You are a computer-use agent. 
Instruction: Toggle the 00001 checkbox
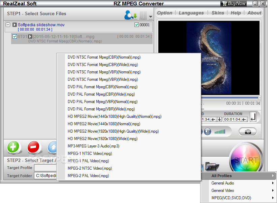136,25
